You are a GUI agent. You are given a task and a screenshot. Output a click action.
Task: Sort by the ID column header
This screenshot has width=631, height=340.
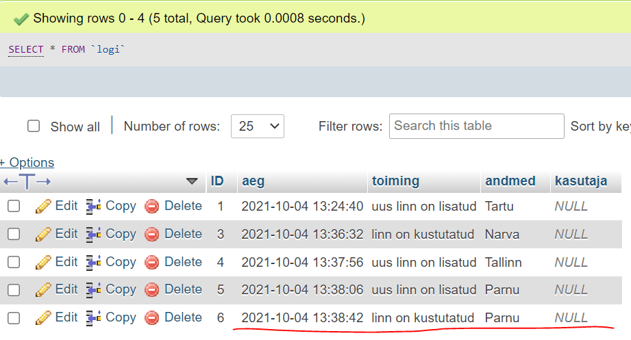217,181
